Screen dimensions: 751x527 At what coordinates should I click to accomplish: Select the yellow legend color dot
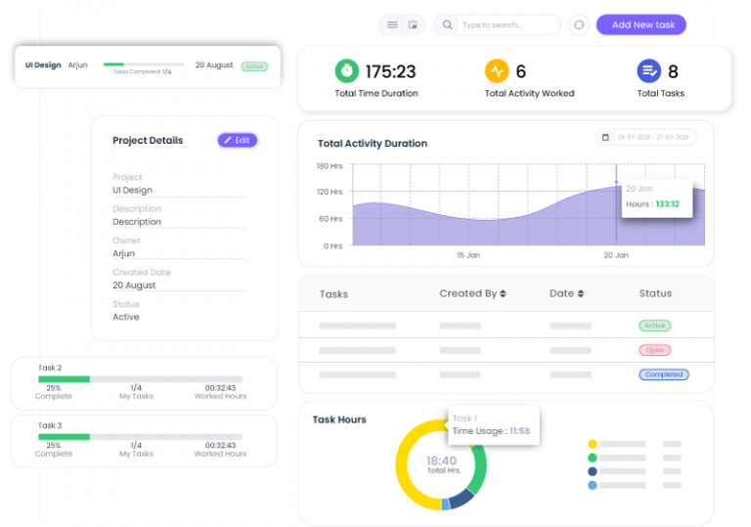coord(593,444)
